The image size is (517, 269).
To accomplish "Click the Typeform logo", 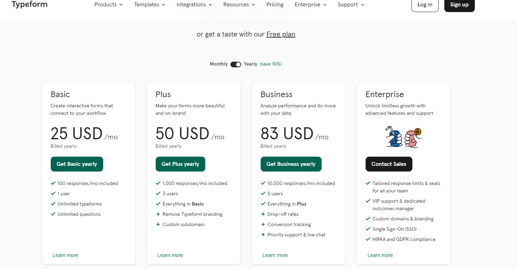I will click(29, 4).
